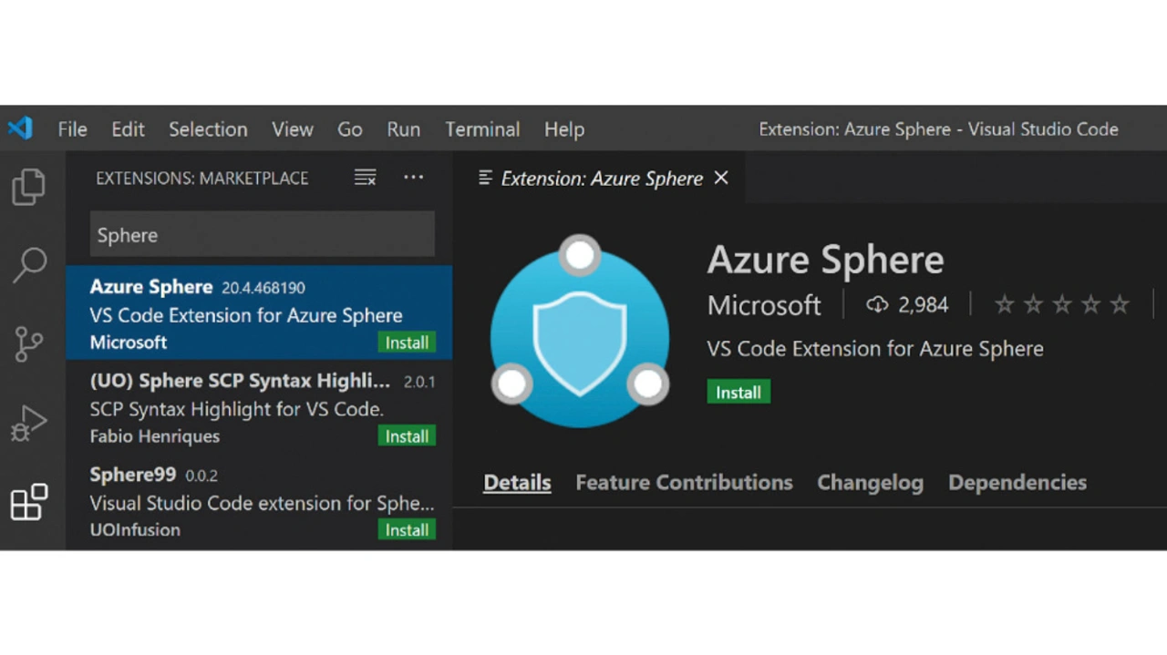This screenshot has height=655, width=1167.
Task: Click the UOInfusion publisher name
Action: click(x=135, y=530)
